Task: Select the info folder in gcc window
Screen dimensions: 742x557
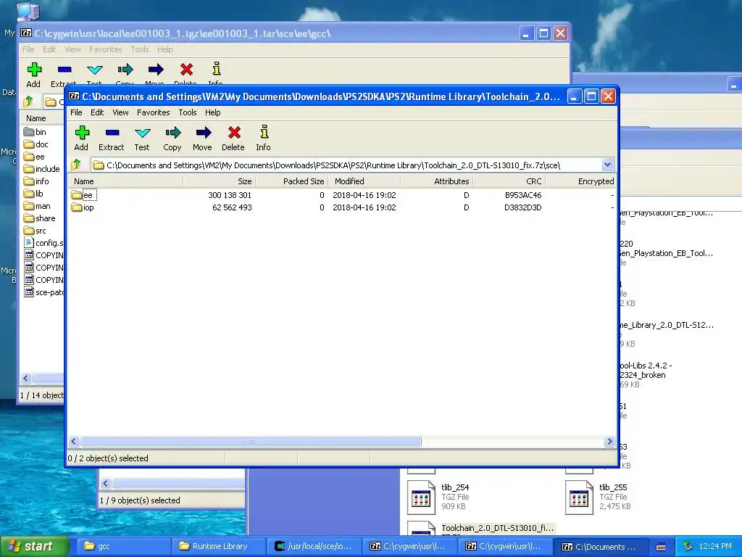Action: pyautogui.click(x=36, y=181)
